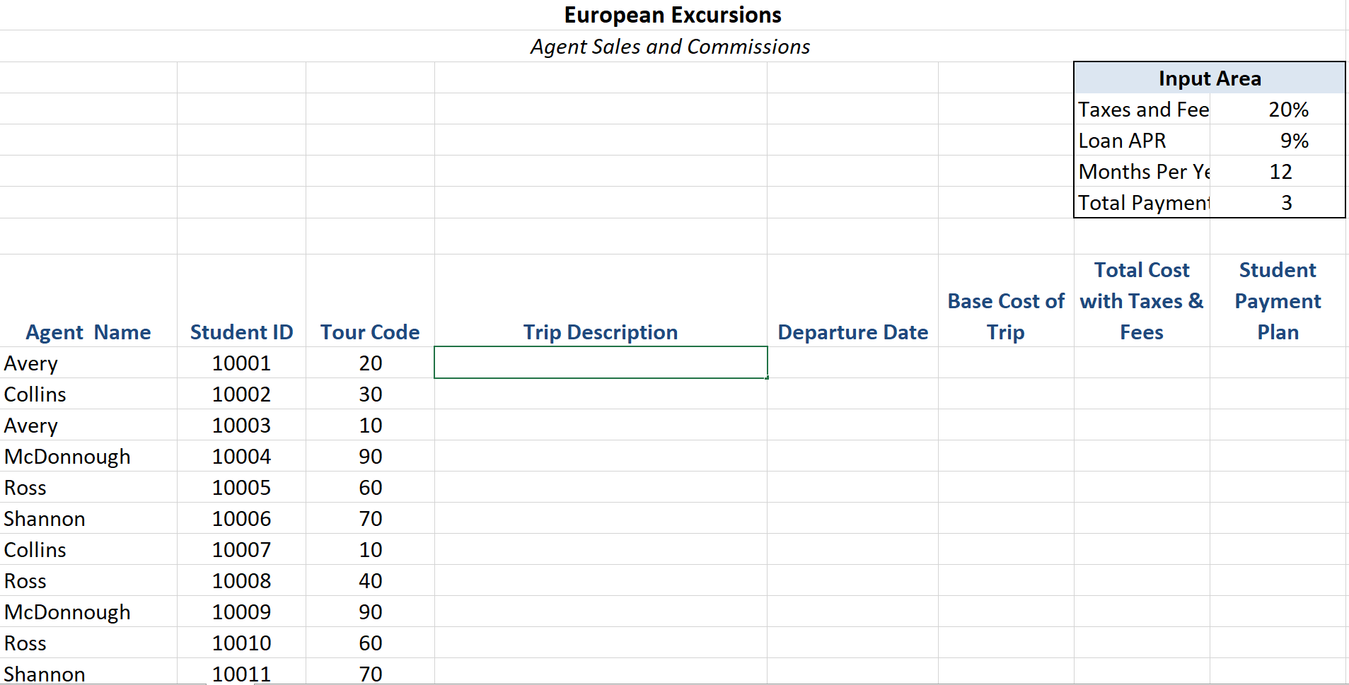This screenshot has width=1349, height=685.
Task: Select the Trip Description column header
Action: coord(600,332)
